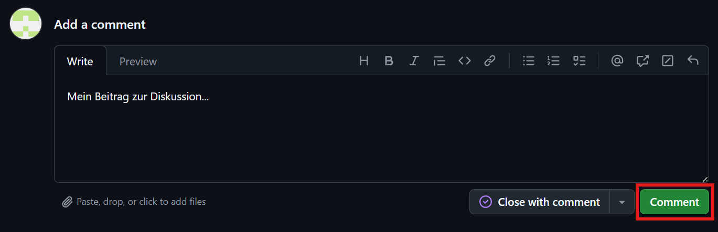Insert a task list with checkboxes
Image resolution: width=718 pixels, height=232 pixels.
pos(579,61)
